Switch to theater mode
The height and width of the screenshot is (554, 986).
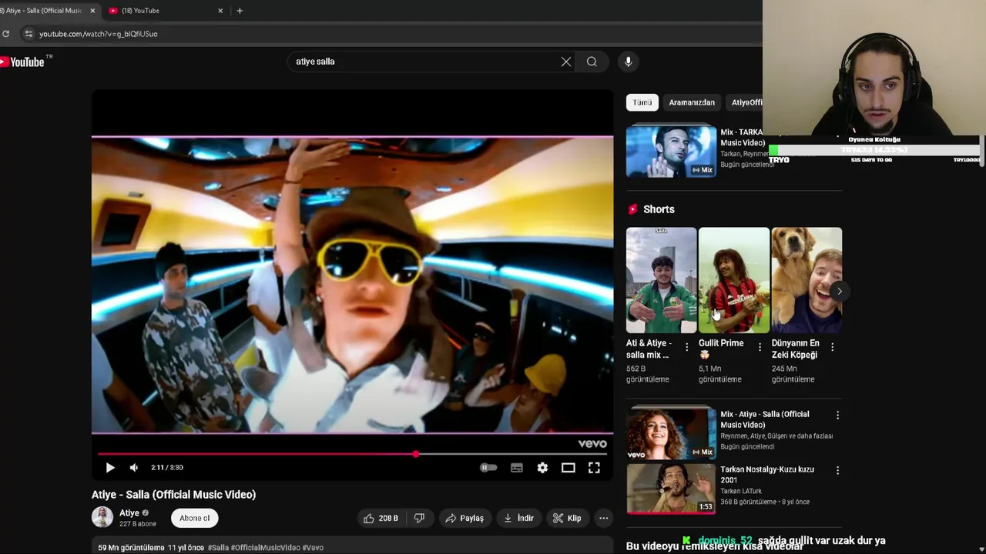[568, 468]
